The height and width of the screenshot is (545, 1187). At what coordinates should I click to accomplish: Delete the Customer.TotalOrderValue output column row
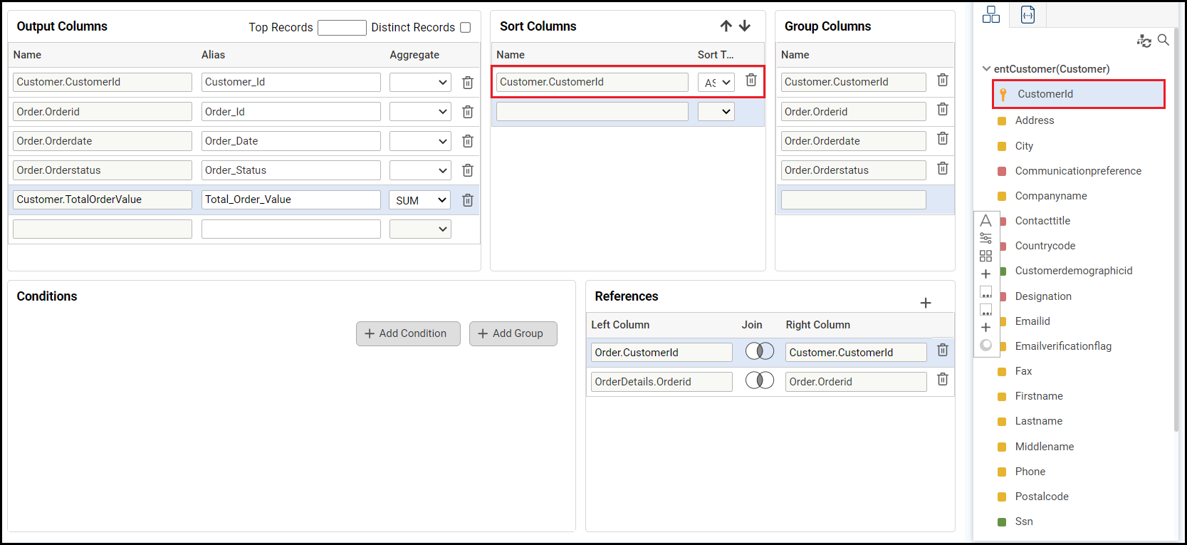[x=468, y=200]
